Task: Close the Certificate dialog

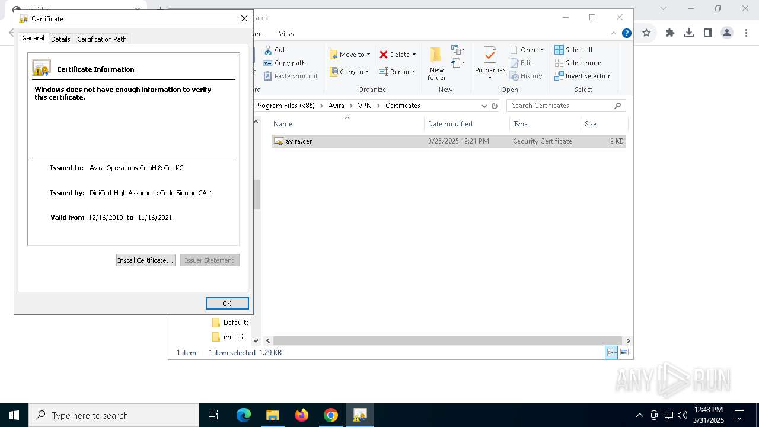Action: pyautogui.click(x=244, y=18)
